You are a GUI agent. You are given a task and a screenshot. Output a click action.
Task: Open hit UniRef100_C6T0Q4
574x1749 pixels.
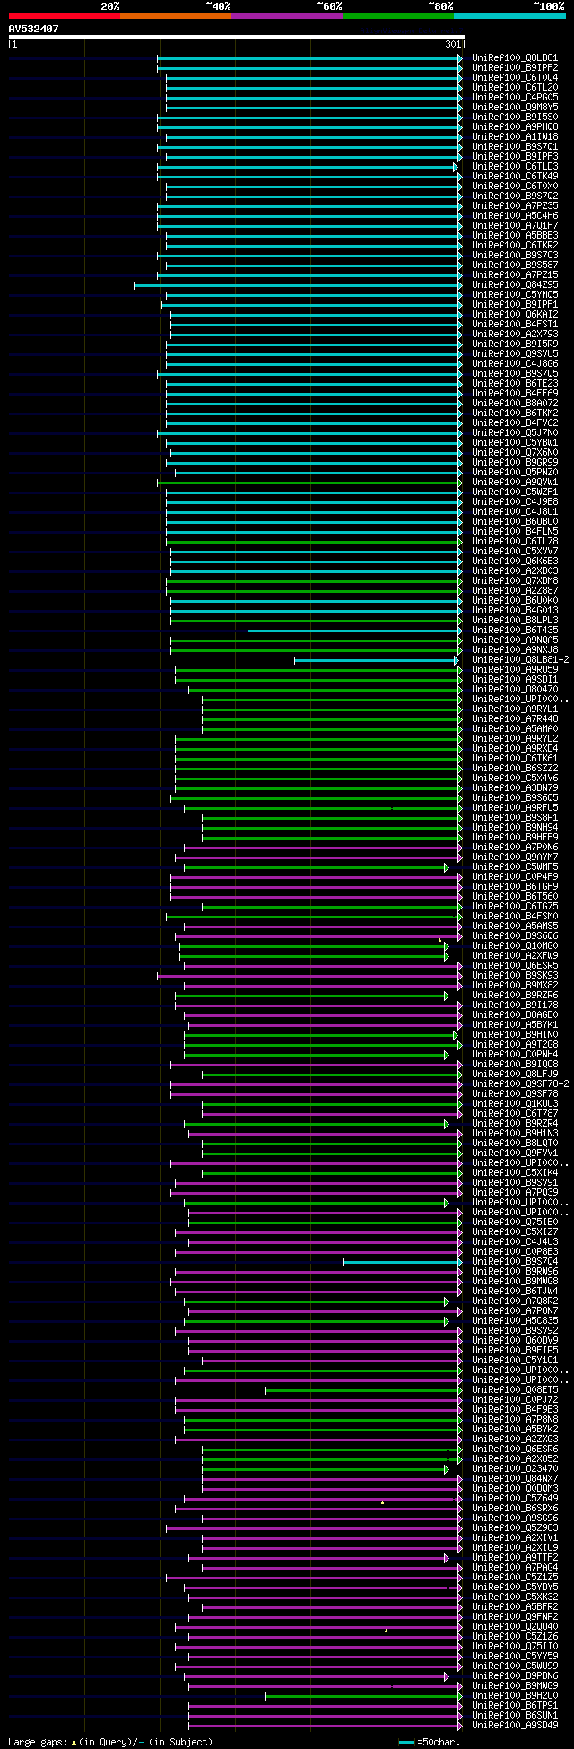tap(515, 77)
